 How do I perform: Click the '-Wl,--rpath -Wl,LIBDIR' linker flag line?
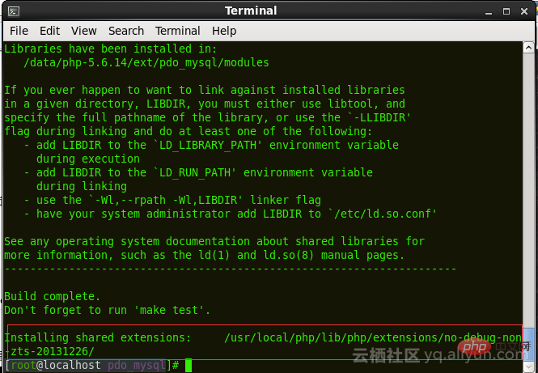point(172,200)
